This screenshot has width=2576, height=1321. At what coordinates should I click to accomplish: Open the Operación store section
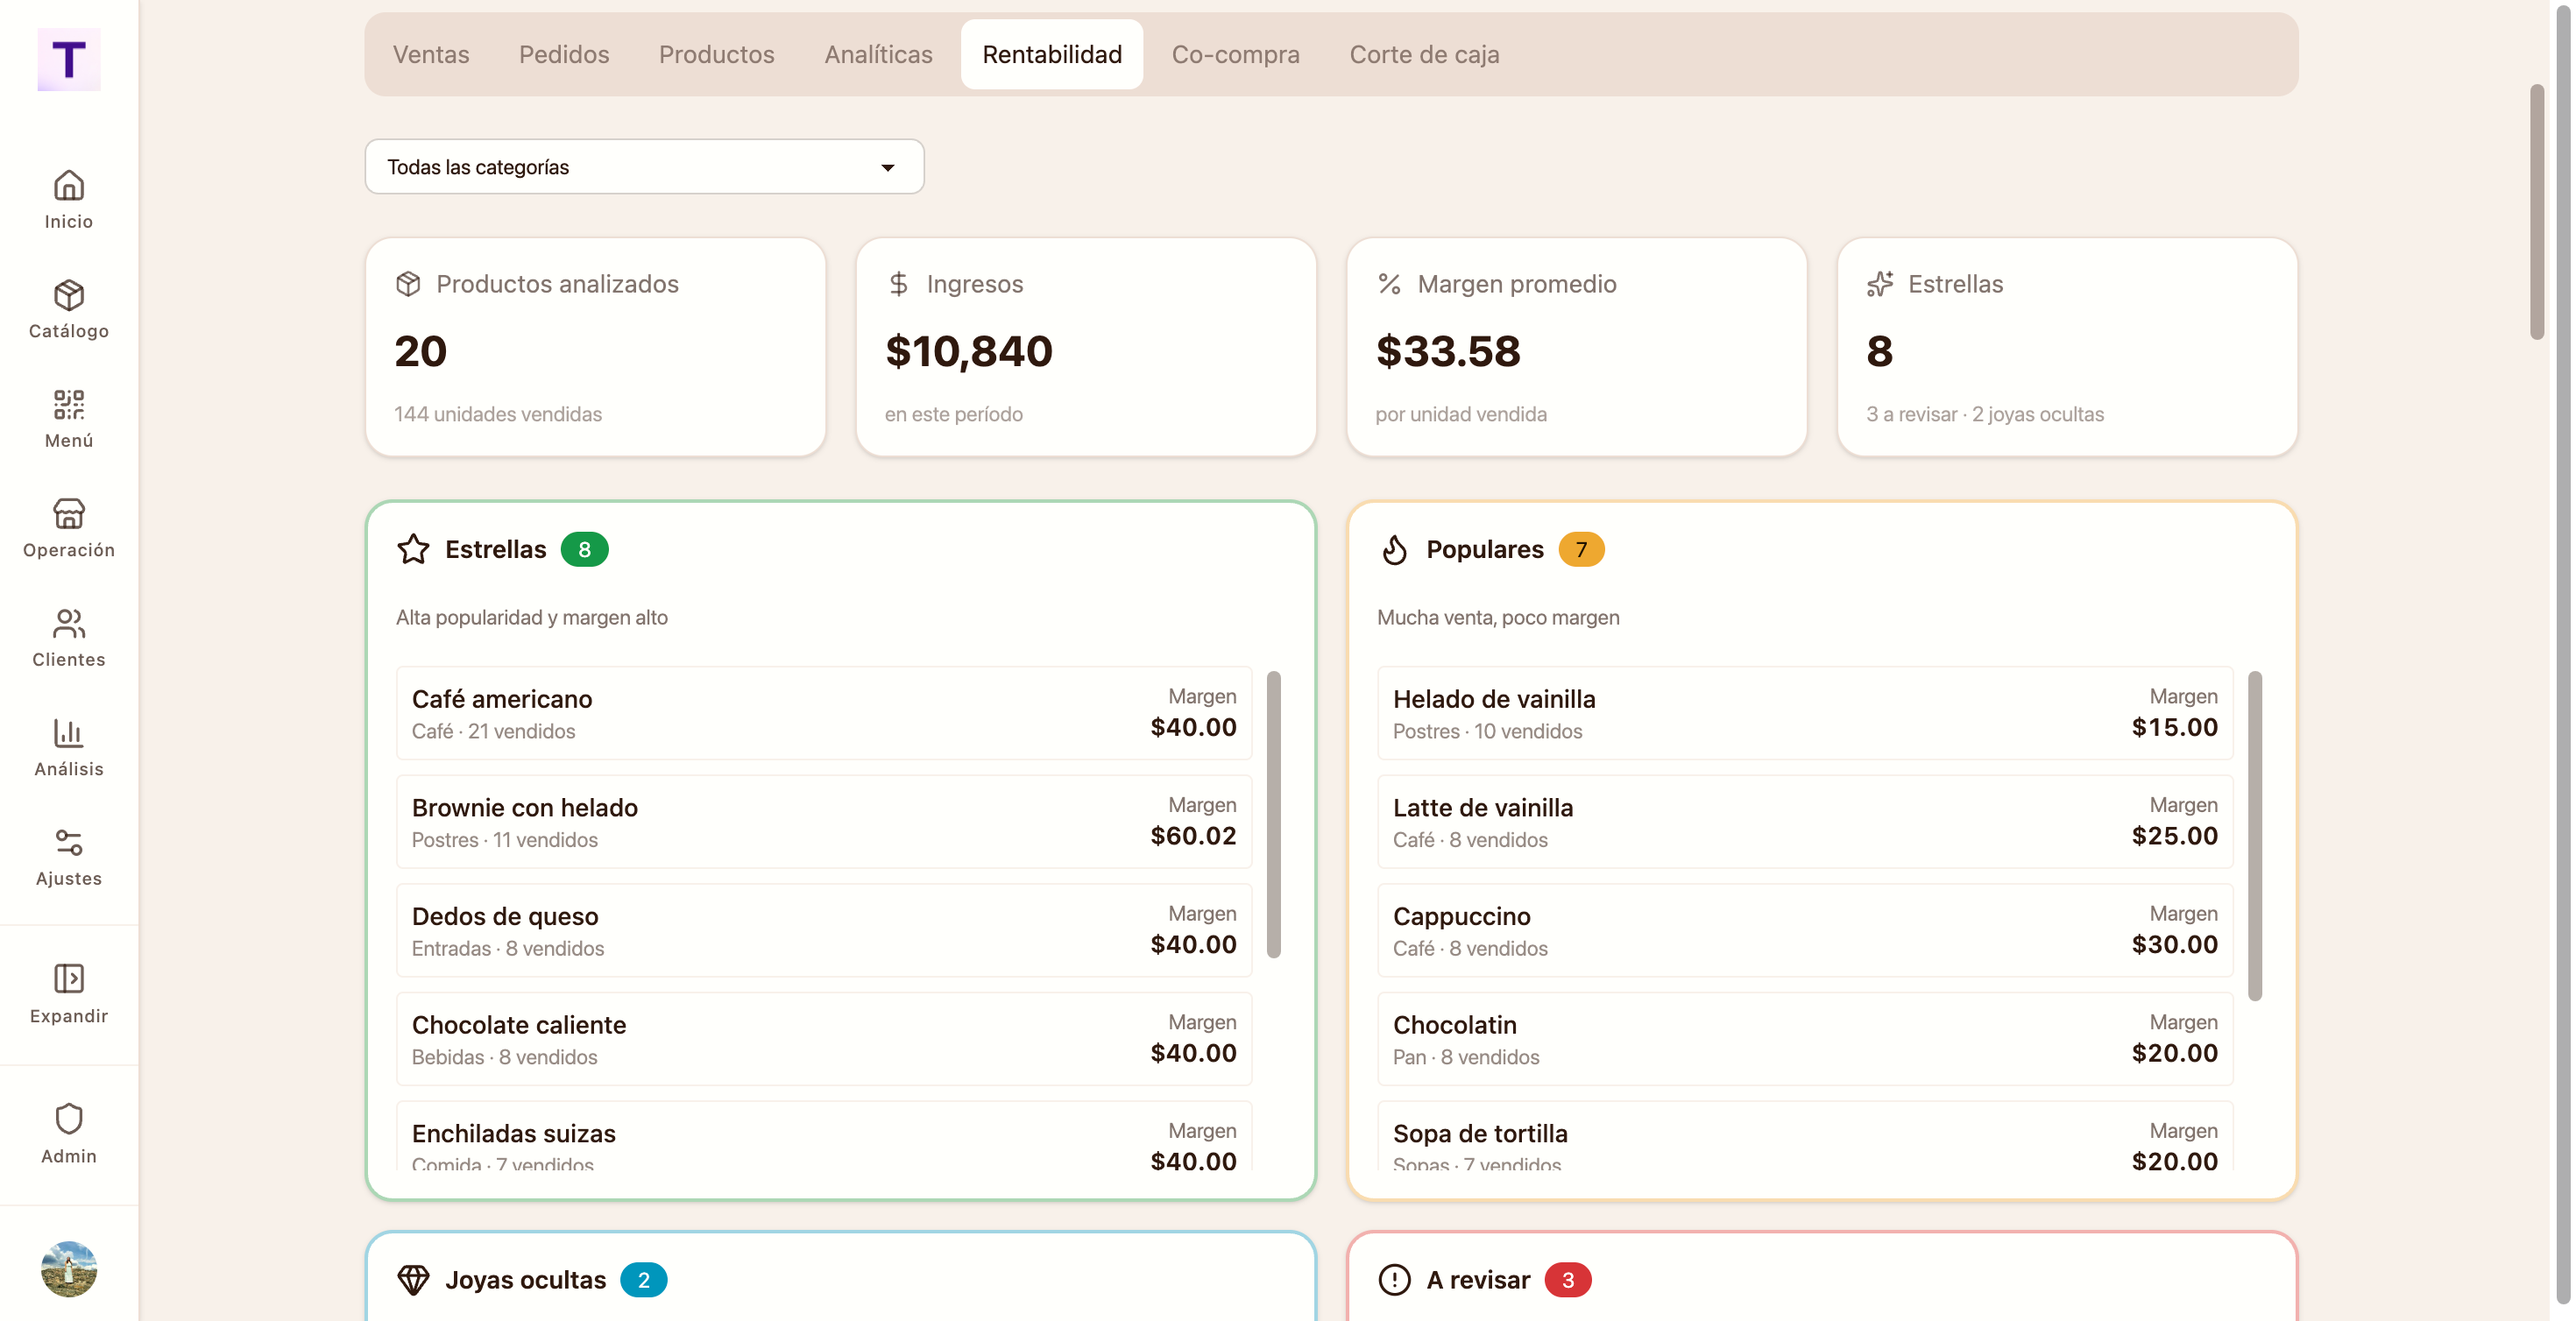(68, 528)
